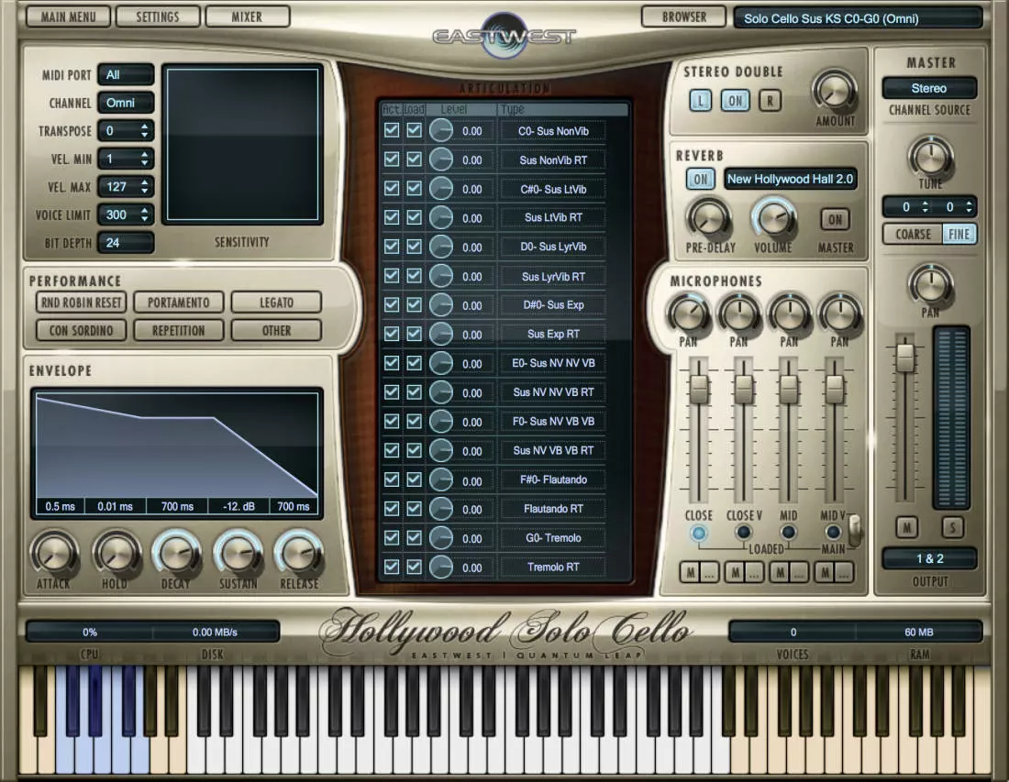Toggle Active checkbox for G0- Tremolo
This screenshot has width=1009, height=782.
(392, 537)
